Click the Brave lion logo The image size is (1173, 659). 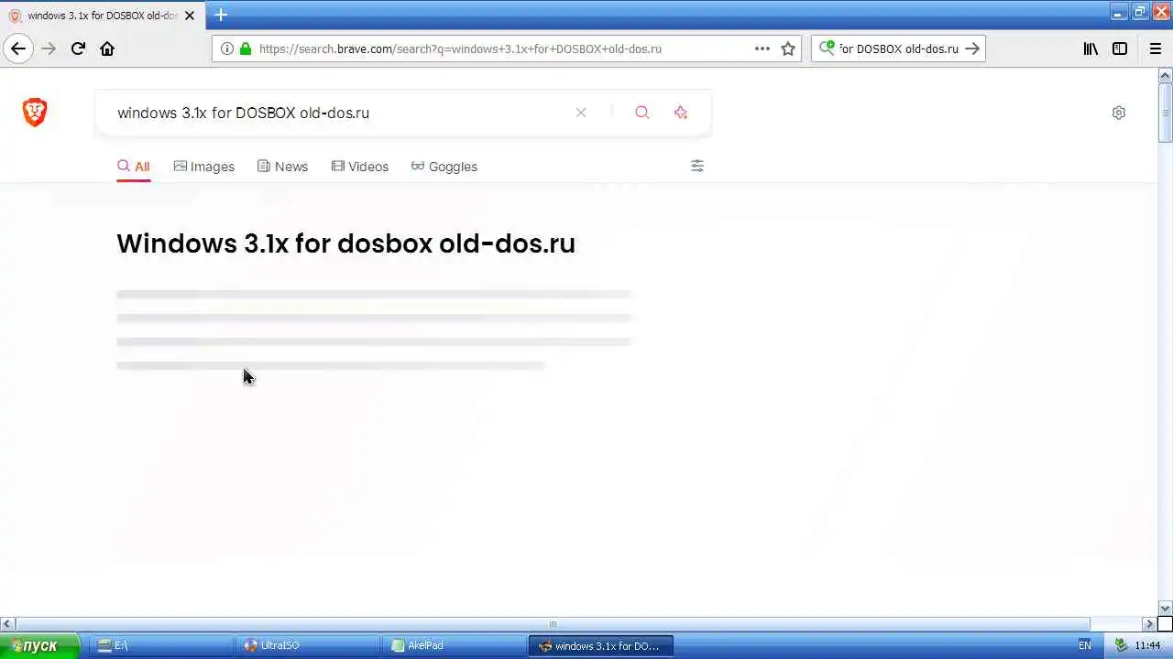point(35,113)
